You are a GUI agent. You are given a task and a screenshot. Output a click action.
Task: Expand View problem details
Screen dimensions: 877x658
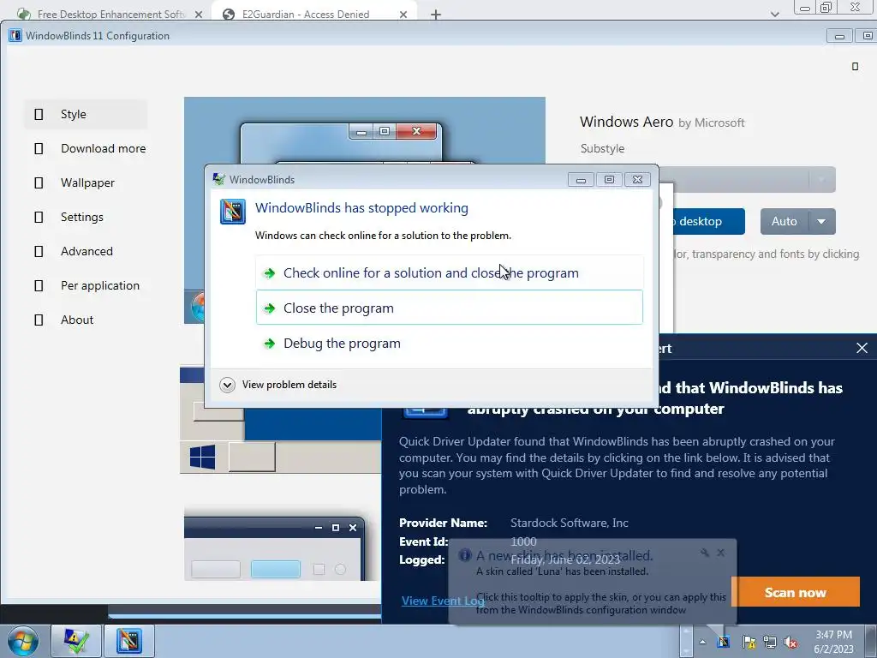click(x=278, y=385)
